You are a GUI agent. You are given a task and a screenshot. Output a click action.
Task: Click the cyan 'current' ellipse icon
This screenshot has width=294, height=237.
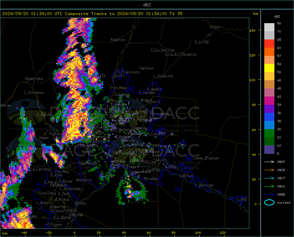pos(269,202)
